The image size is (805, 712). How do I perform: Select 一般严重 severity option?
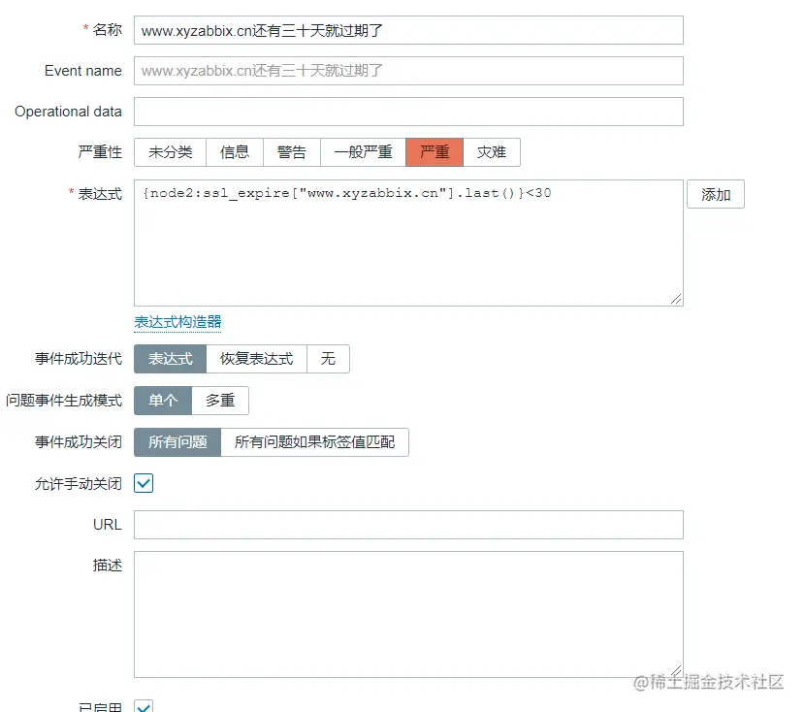363,152
